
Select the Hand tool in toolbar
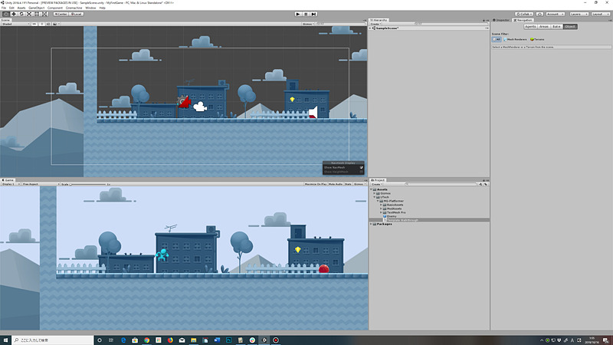pos(5,14)
